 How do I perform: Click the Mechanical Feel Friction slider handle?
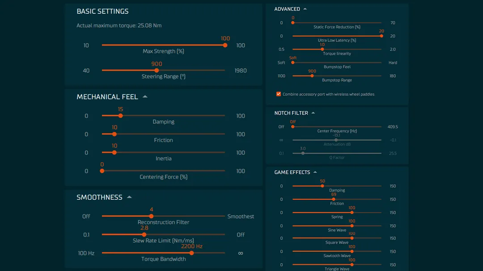click(x=114, y=134)
